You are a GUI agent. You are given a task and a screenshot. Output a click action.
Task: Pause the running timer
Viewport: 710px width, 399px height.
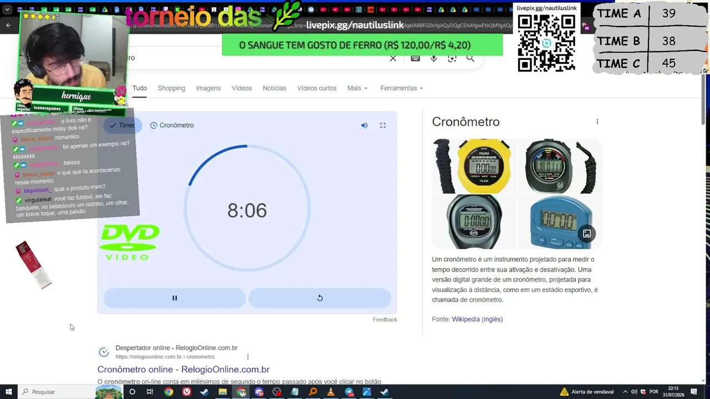click(174, 298)
